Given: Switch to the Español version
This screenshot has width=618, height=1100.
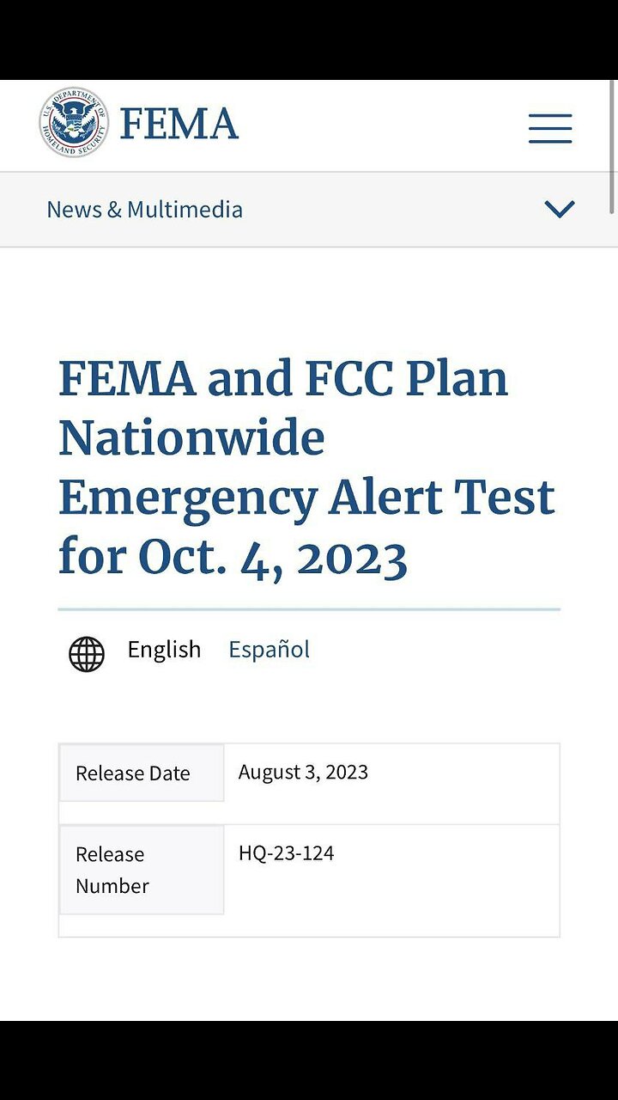Looking at the screenshot, I should [x=269, y=649].
